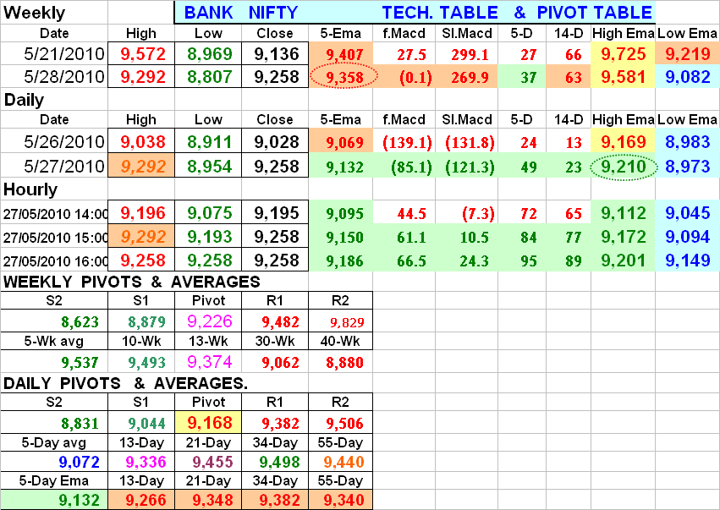The height and width of the screenshot is (510, 720).
Task: Click hourly high value 9,196
Action: pos(143,213)
